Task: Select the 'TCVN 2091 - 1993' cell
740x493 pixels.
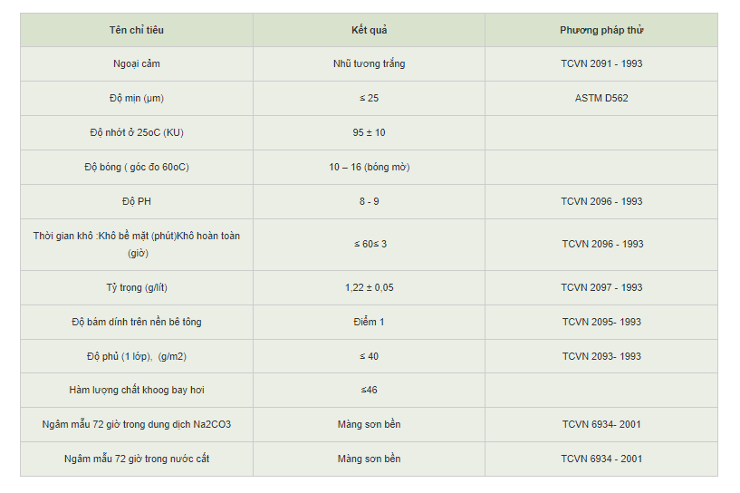Action: (601, 63)
